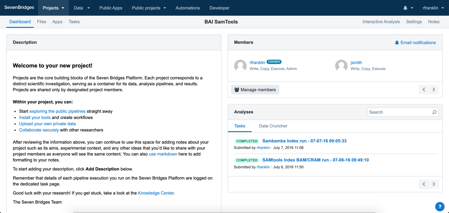Image resolution: width=449 pixels, height=213 pixels.
Task: Click in the Analyses search field
Action: pos(403,112)
